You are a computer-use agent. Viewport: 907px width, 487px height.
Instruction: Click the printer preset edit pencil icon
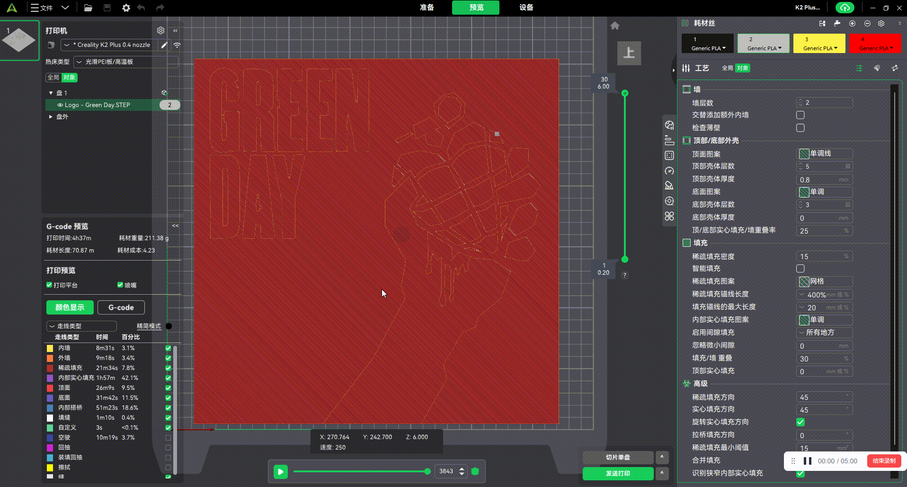(x=164, y=45)
